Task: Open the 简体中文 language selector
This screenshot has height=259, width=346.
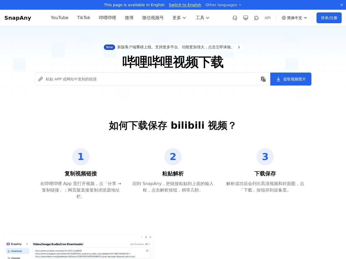Action: [x=294, y=18]
